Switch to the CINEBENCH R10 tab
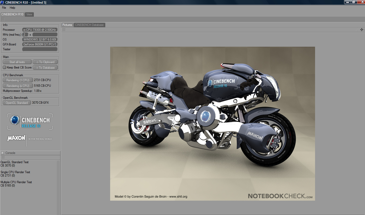This screenshot has height=215, width=365. [12, 14]
